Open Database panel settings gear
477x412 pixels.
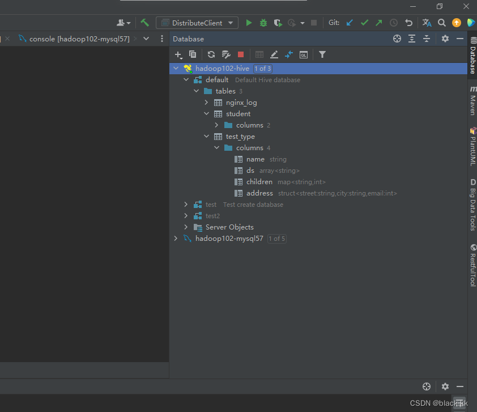pyautogui.click(x=445, y=39)
